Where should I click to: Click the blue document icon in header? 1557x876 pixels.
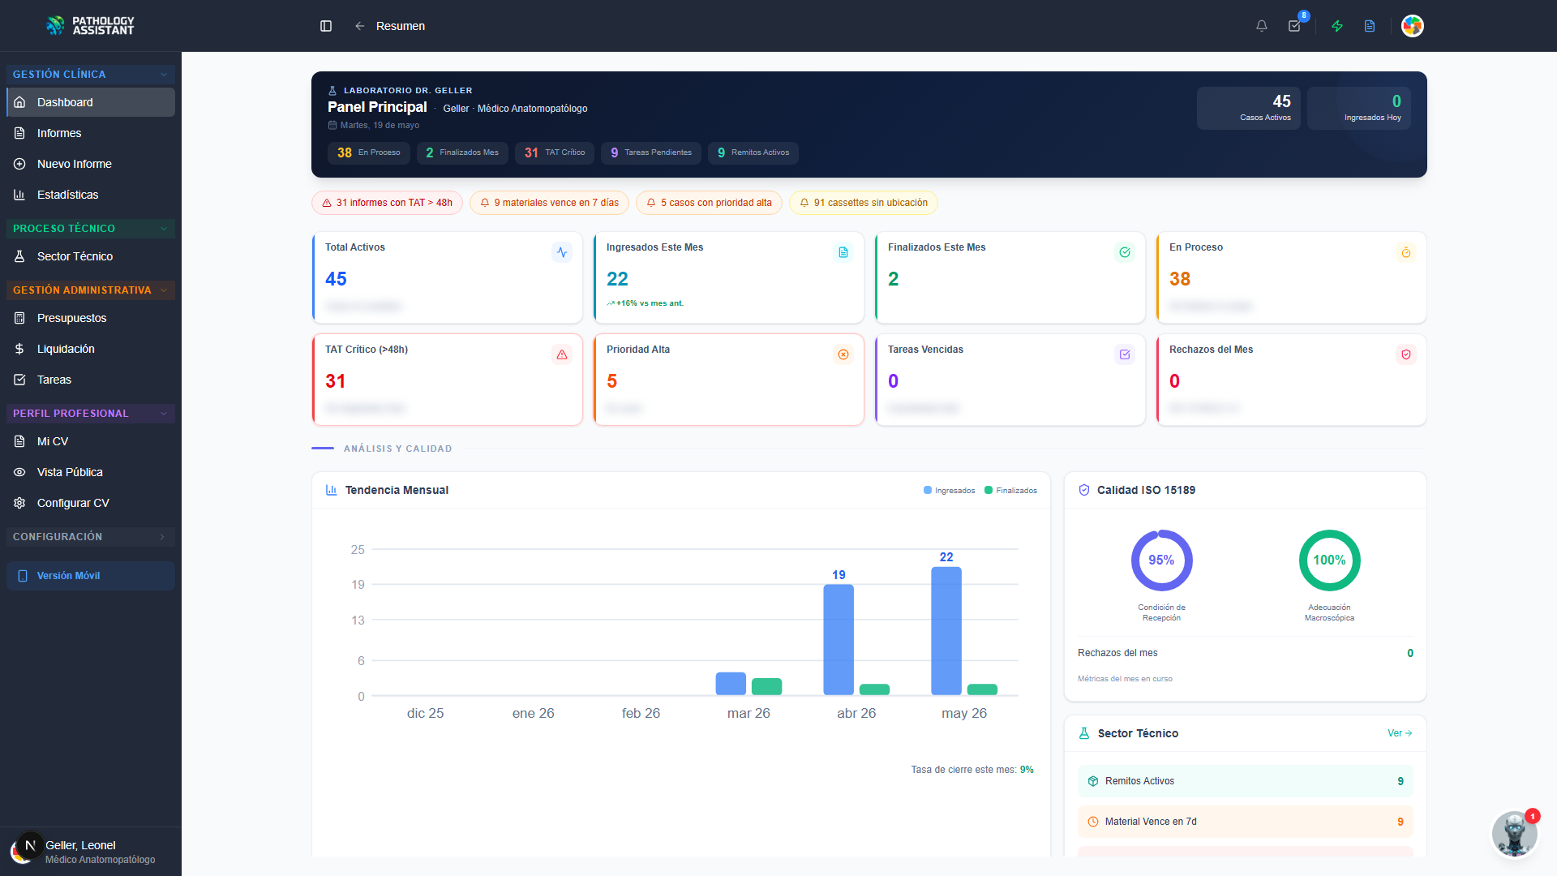(1370, 26)
